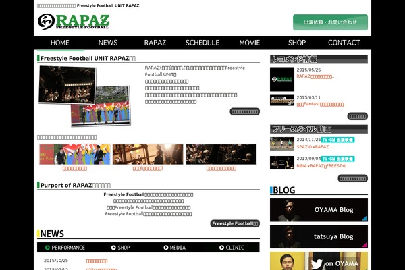
Task: Open the tatsuya Blog banner
Action: [x=319, y=236]
